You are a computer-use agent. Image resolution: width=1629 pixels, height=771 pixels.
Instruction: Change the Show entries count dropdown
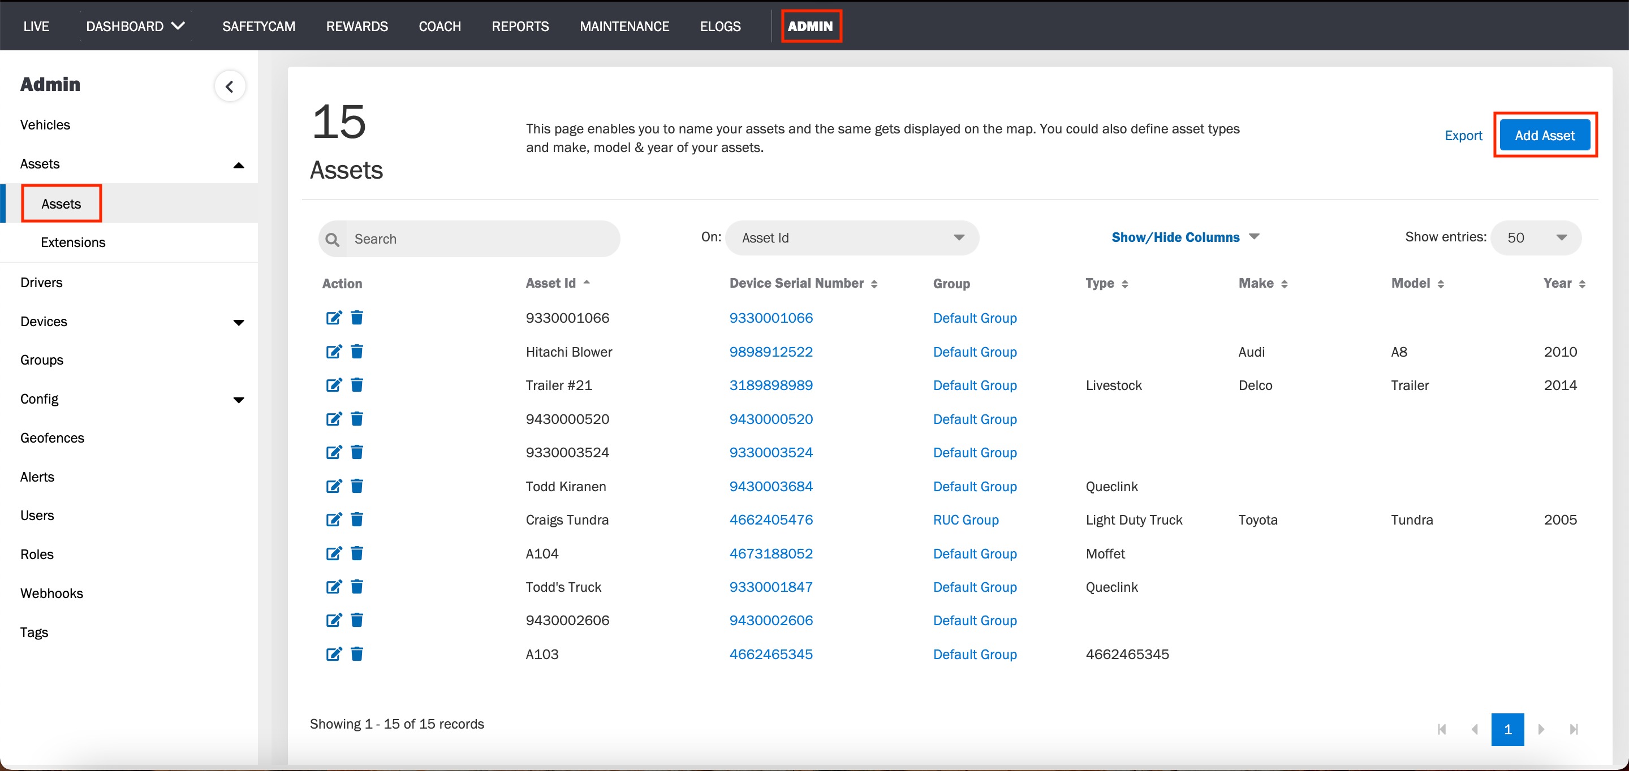point(1536,237)
